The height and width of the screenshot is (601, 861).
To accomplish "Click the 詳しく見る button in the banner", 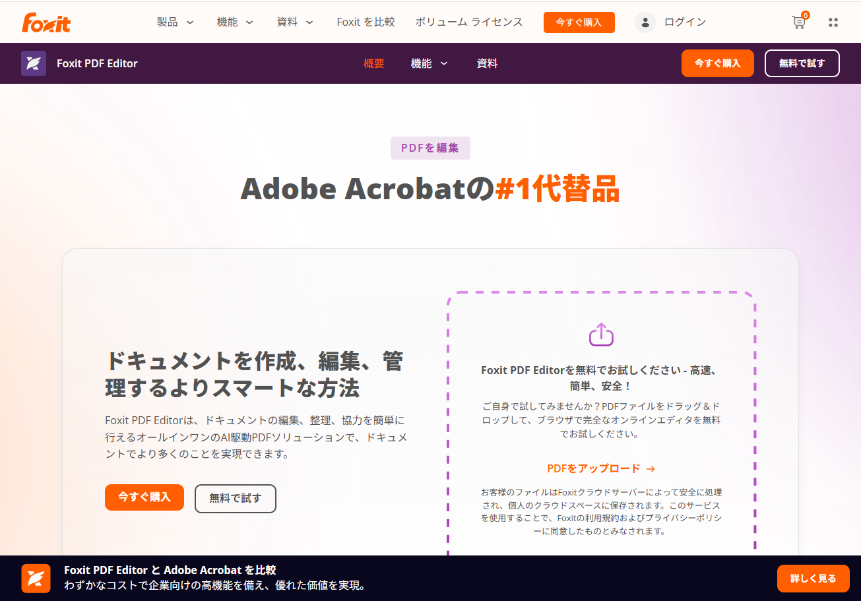I will 813,579.
